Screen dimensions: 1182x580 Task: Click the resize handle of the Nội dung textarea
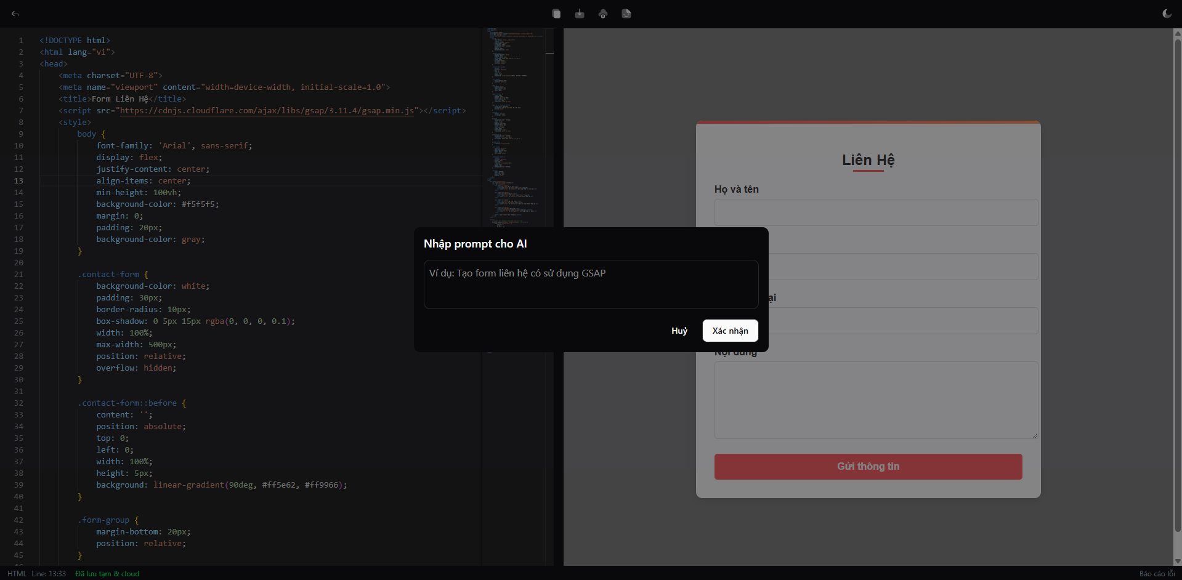pos(1034,435)
